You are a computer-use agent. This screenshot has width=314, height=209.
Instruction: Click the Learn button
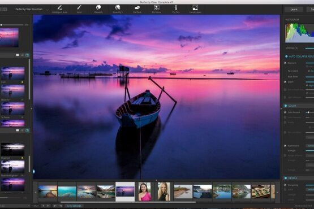[x=294, y=9]
